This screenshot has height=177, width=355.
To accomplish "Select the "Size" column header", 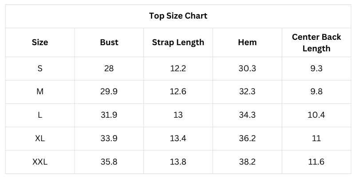I will [40, 42].
